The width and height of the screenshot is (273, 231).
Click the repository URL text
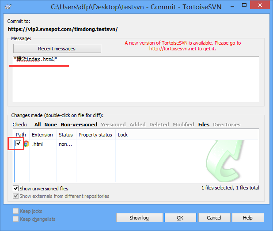(63, 29)
